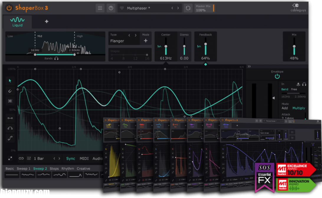Click the Attack 2.14ms value

(x=287, y=118)
